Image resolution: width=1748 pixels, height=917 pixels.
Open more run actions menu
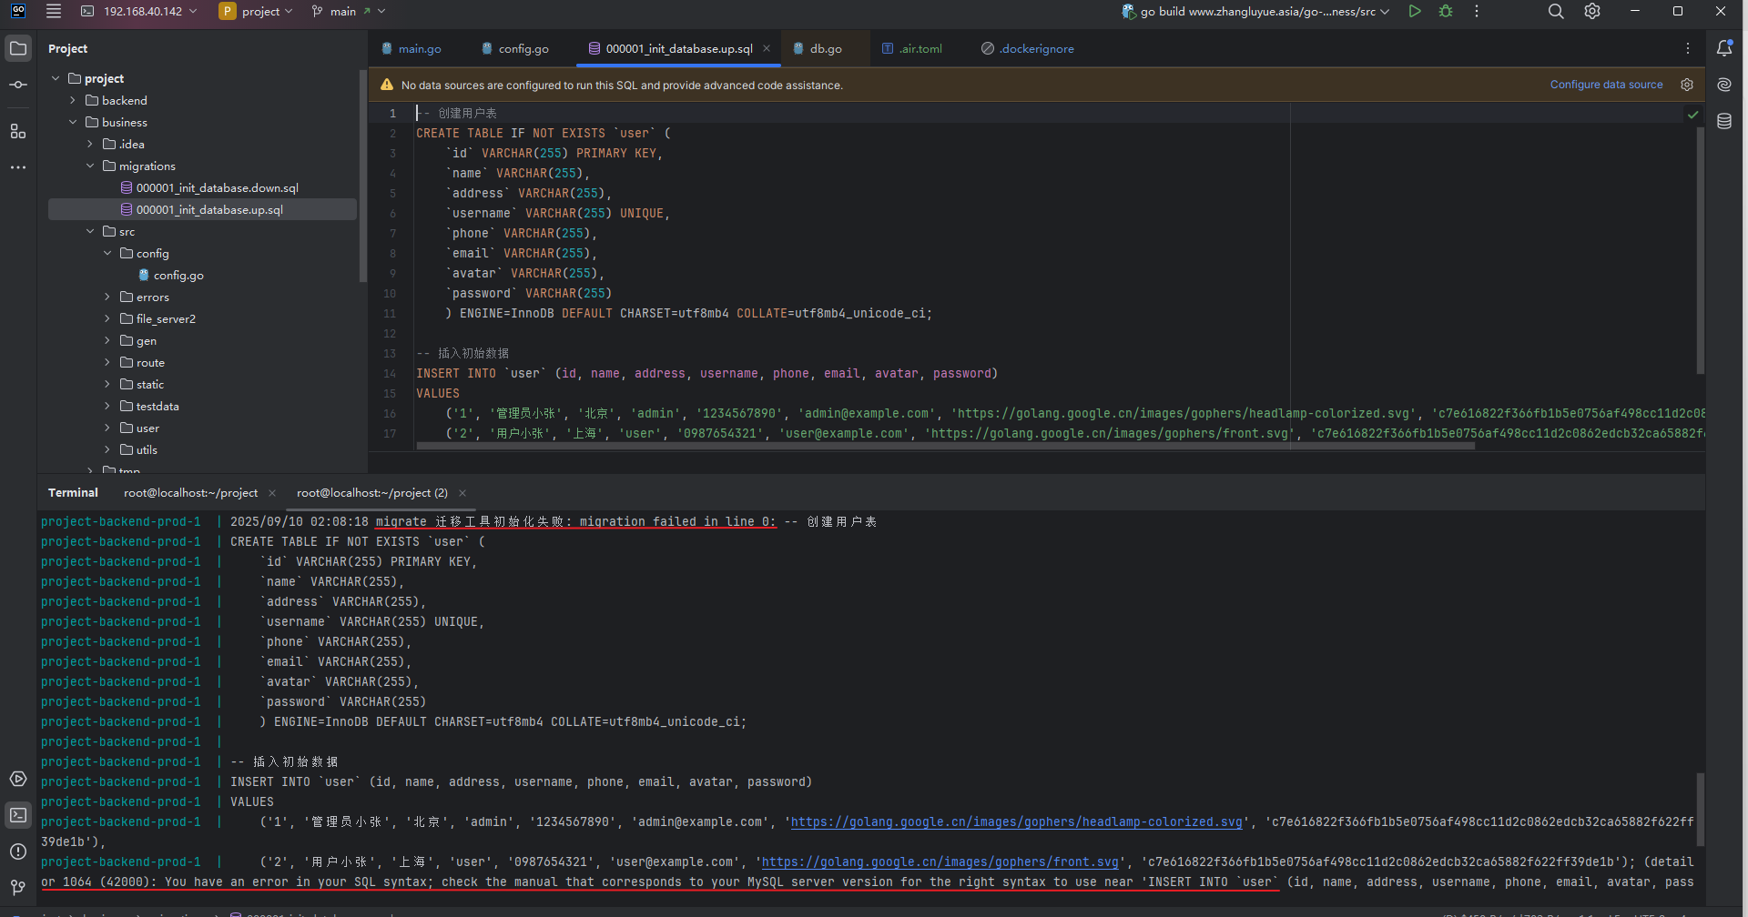[x=1477, y=11]
